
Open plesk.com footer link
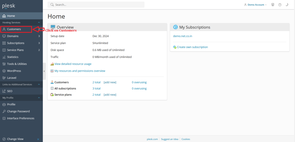coord(152,139)
